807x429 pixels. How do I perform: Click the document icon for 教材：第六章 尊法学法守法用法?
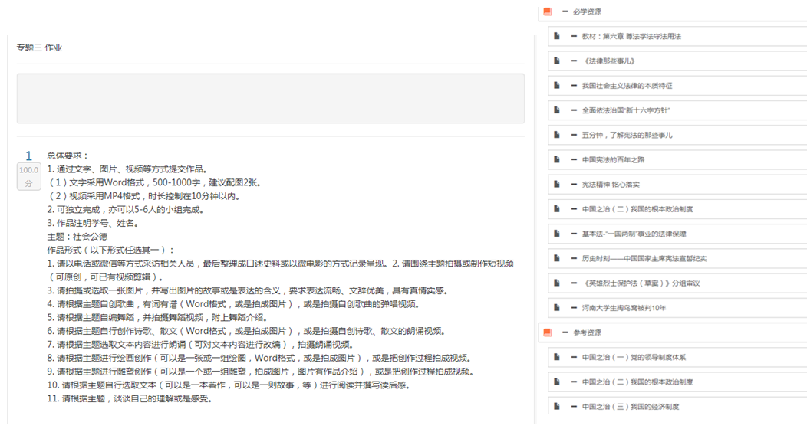[556, 36]
